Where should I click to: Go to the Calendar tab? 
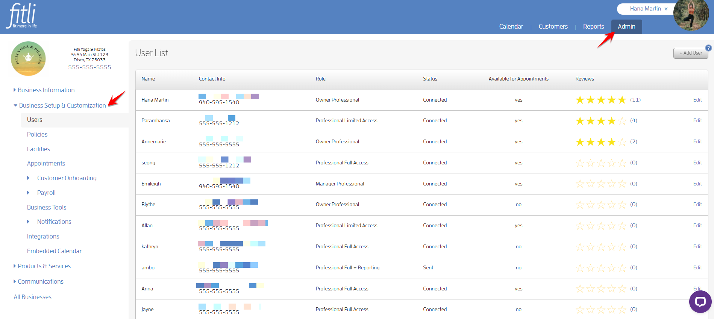coord(511,26)
